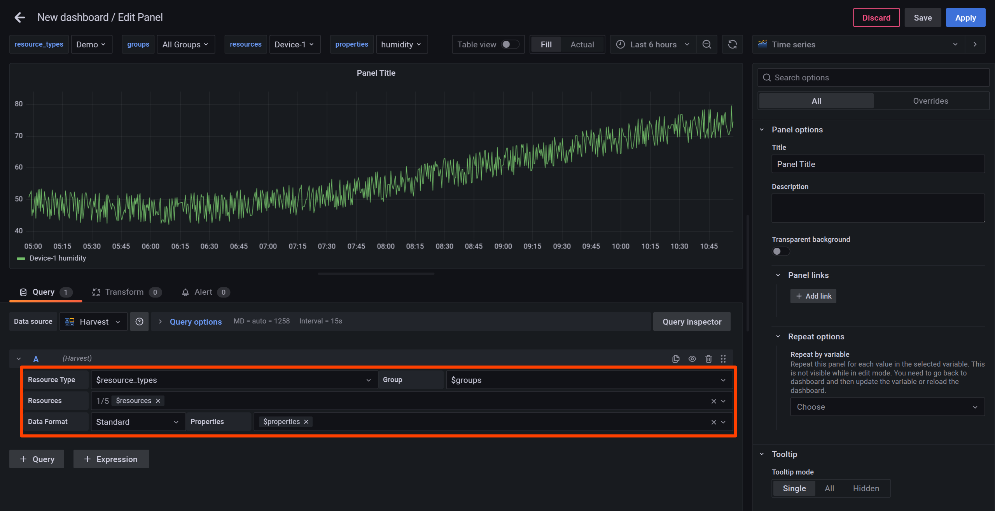Click the Search options input field
The height and width of the screenshot is (511, 995).
click(879, 78)
